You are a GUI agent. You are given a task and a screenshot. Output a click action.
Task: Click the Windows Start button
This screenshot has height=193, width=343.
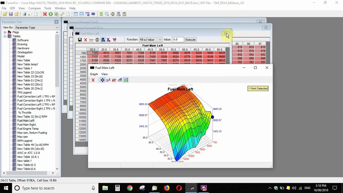coord(6,188)
